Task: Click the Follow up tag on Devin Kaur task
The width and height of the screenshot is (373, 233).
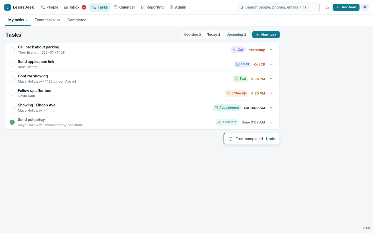Action: coord(236,93)
